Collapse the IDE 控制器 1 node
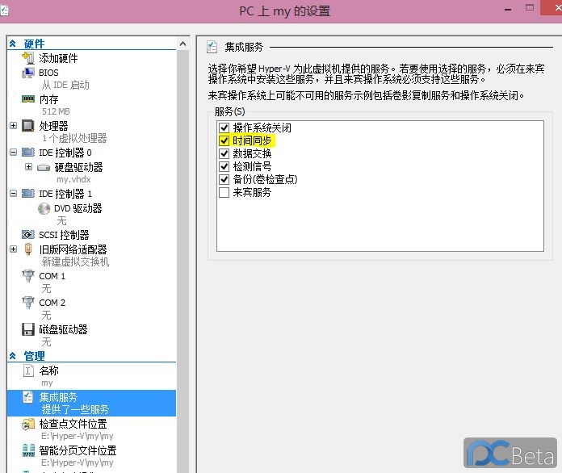This screenshot has height=473, width=562. tap(13, 194)
